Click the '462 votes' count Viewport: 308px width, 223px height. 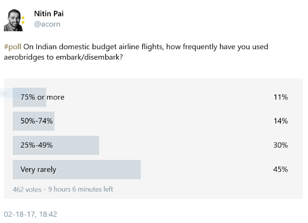27,190
